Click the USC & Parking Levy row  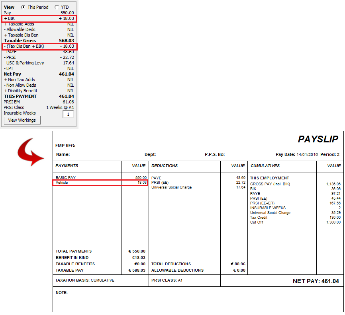[39, 63]
